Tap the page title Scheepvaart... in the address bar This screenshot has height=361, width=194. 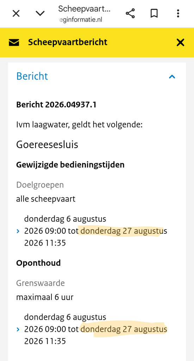[85, 9]
